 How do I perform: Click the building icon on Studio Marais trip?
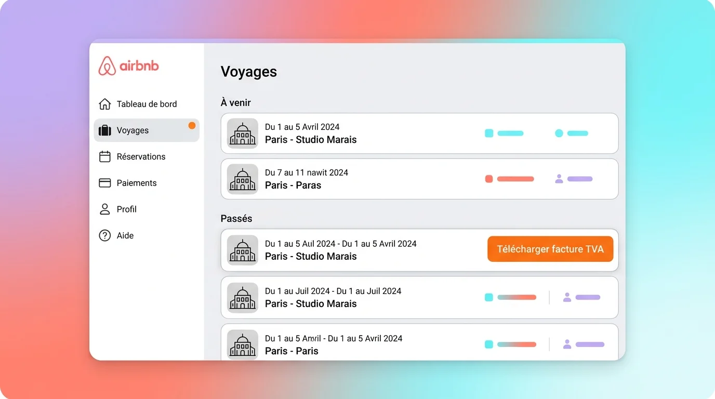pyautogui.click(x=242, y=134)
